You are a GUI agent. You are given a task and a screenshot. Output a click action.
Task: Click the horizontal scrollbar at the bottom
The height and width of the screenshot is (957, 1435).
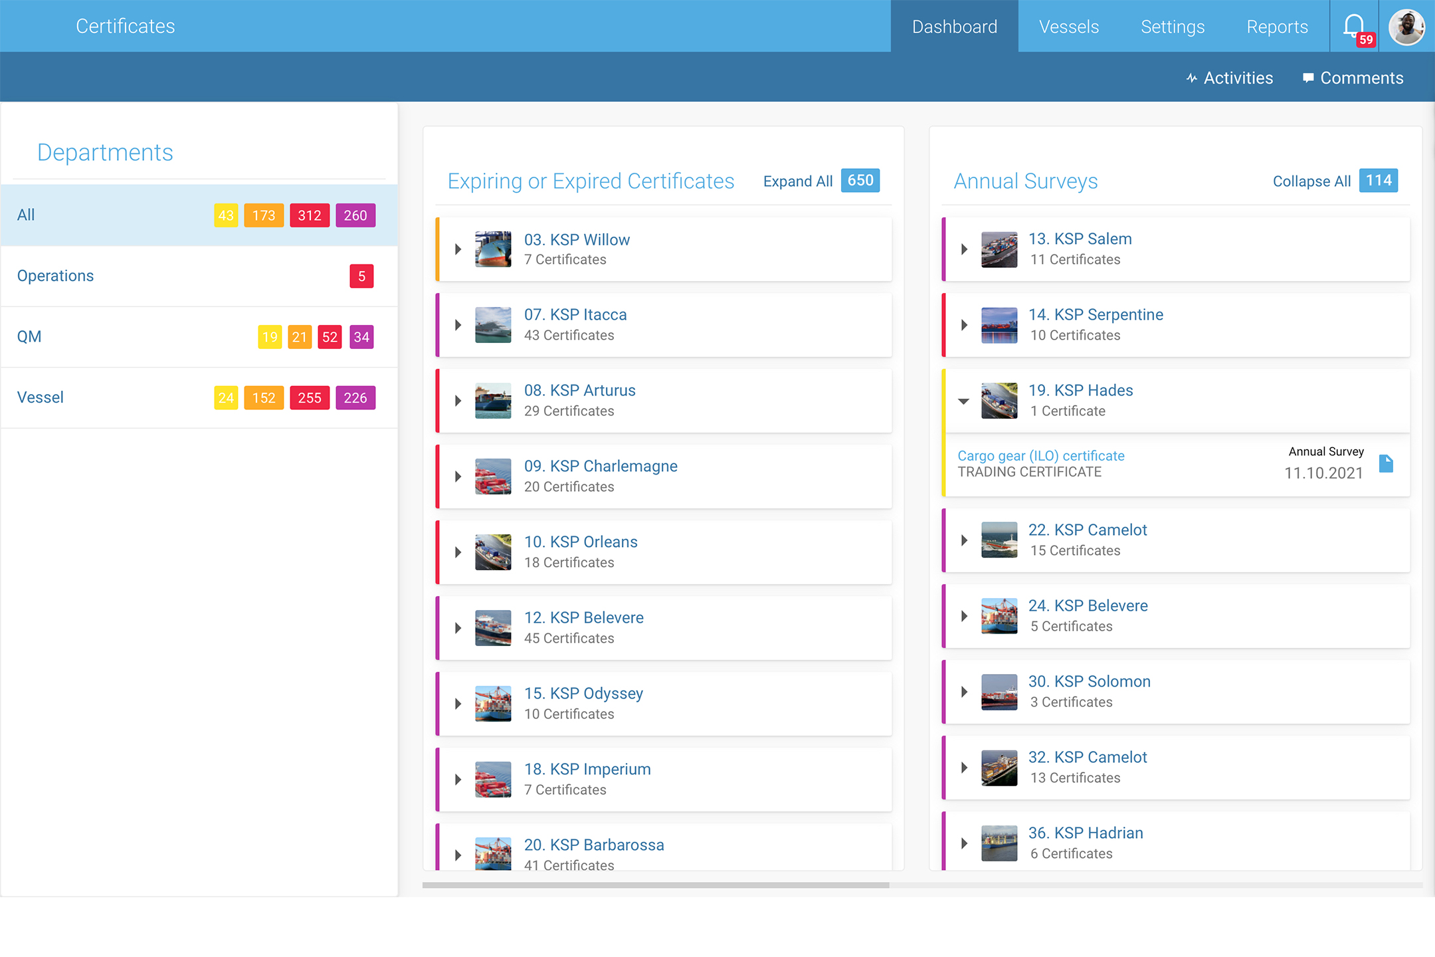[x=656, y=885]
